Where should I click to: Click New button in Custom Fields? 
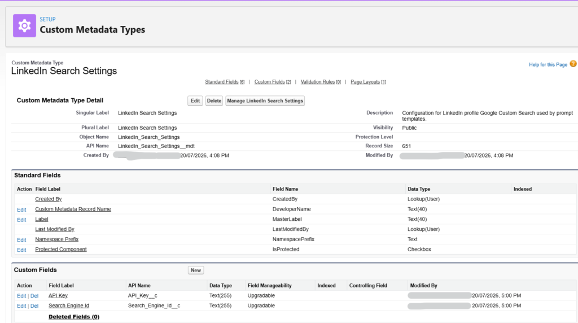tap(196, 270)
